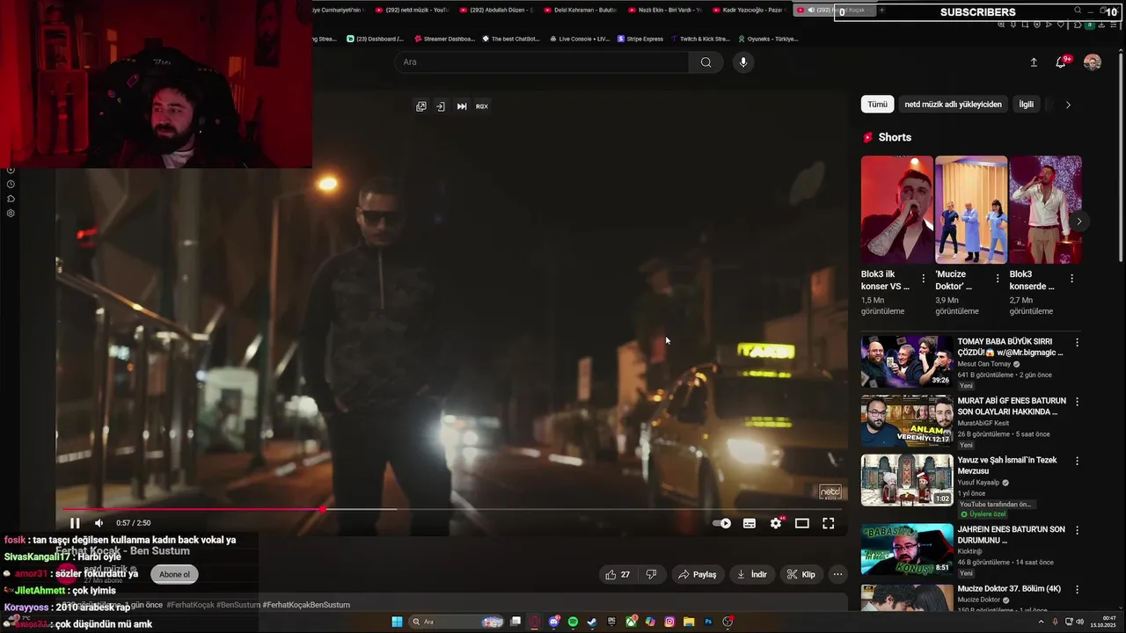This screenshot has height=633, width=1126.
Task: Create a clip with the Klip button
Action: pyautogui.click(x=801, y=574)
